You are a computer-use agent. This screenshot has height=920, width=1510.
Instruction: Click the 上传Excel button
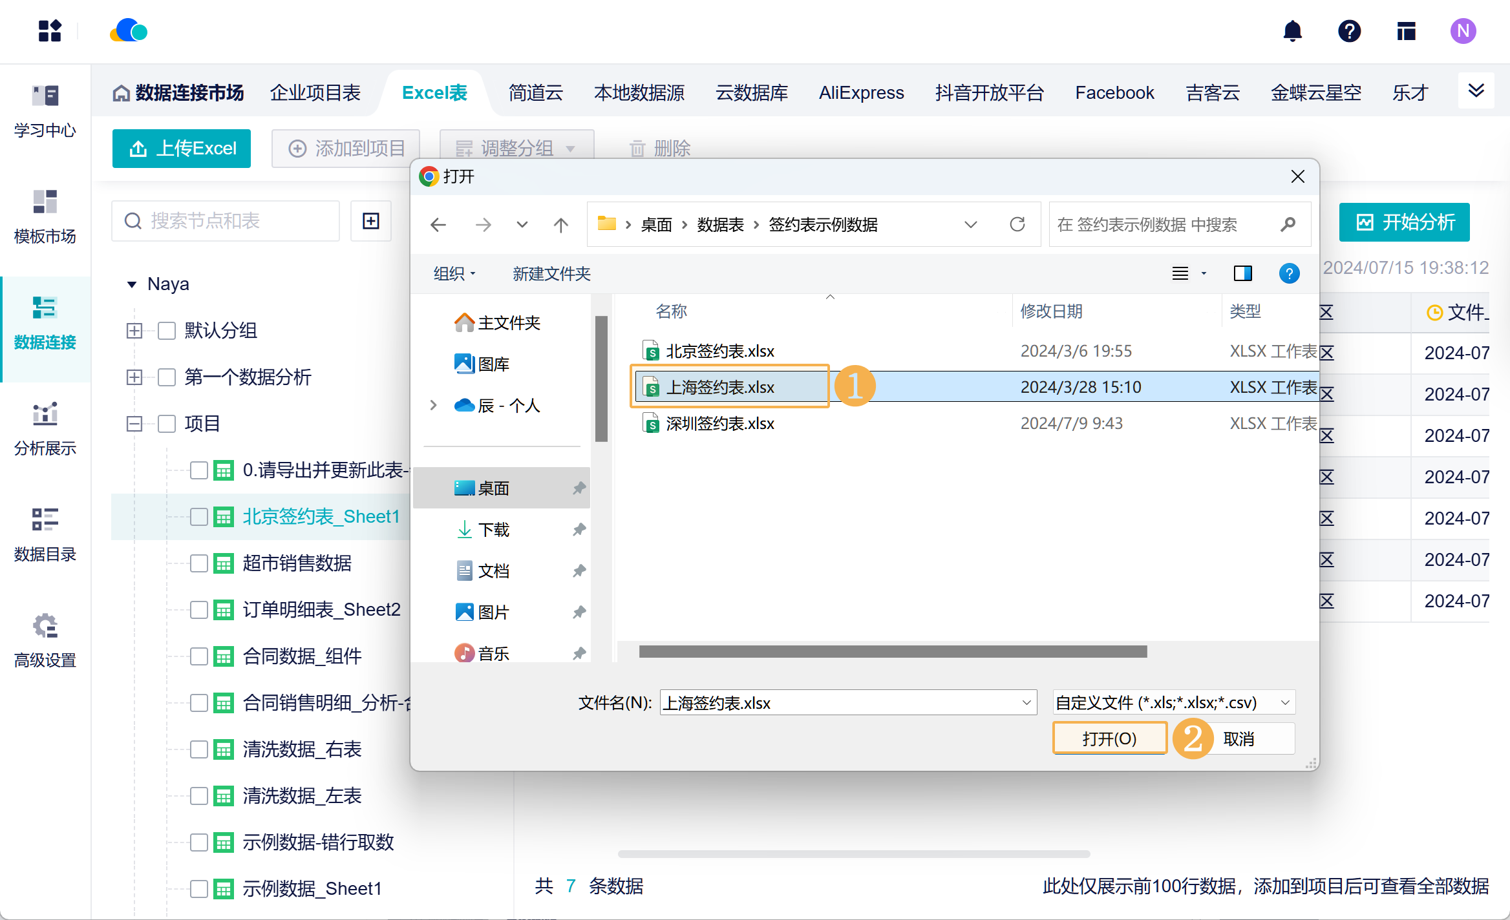point(182,149)
